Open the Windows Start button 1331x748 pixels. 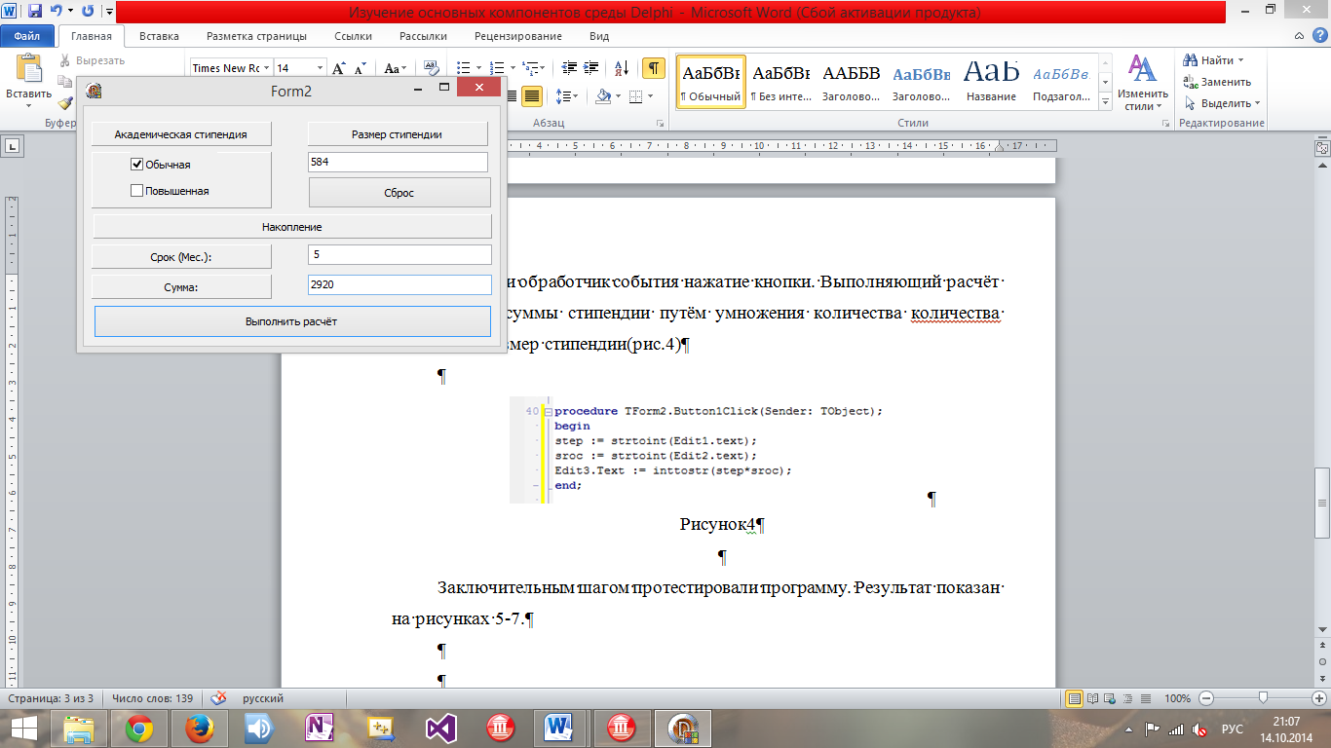tap(23, 729)
